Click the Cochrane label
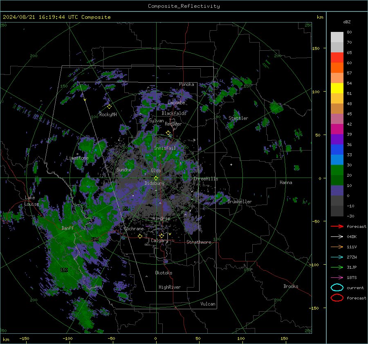This screenshot has width=368, height=344. [x=134, y=229]
